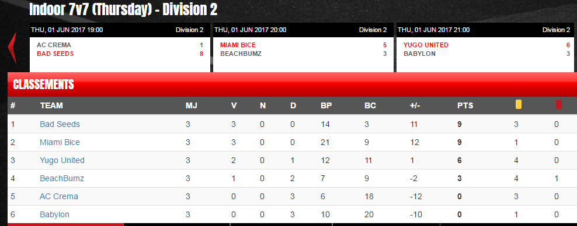The height and width of the screenshot is (226, 577).
Task: Click the BC column header
Action: [x=370, y=105]
